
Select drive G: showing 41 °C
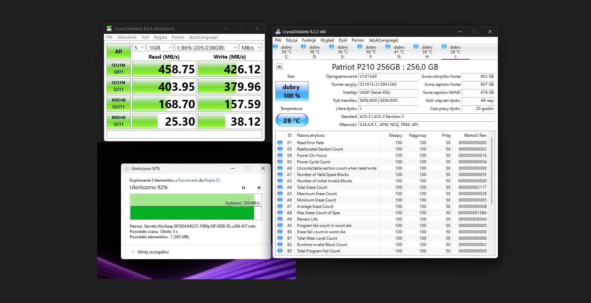point(399,52)
